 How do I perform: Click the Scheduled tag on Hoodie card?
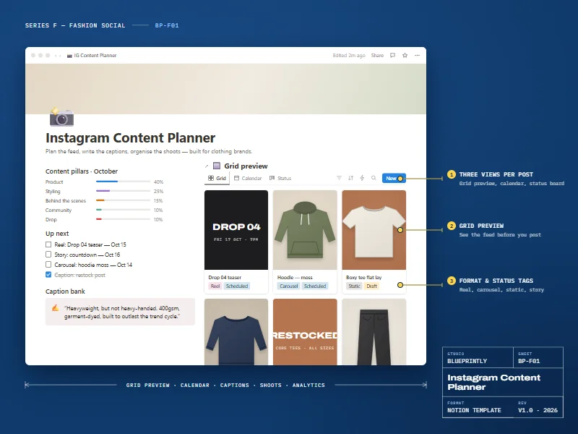point(315,286)
